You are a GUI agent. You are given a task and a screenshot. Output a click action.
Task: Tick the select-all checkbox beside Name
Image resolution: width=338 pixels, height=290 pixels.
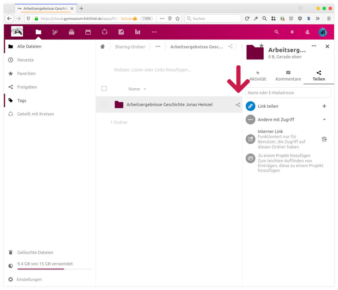(x=104, y=89)
